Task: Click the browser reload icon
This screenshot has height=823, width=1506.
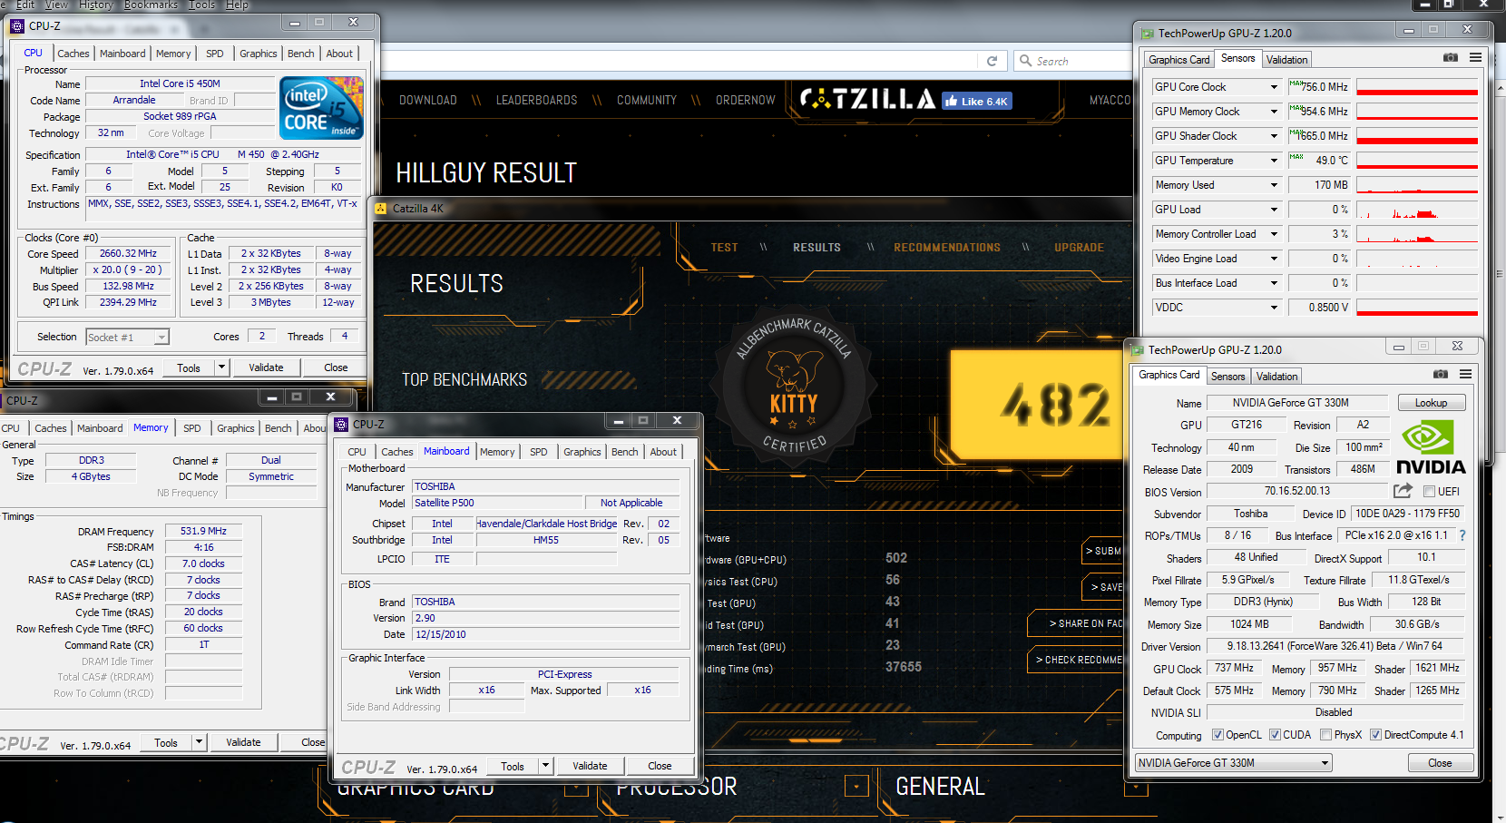Action: [x=992, y=61]
